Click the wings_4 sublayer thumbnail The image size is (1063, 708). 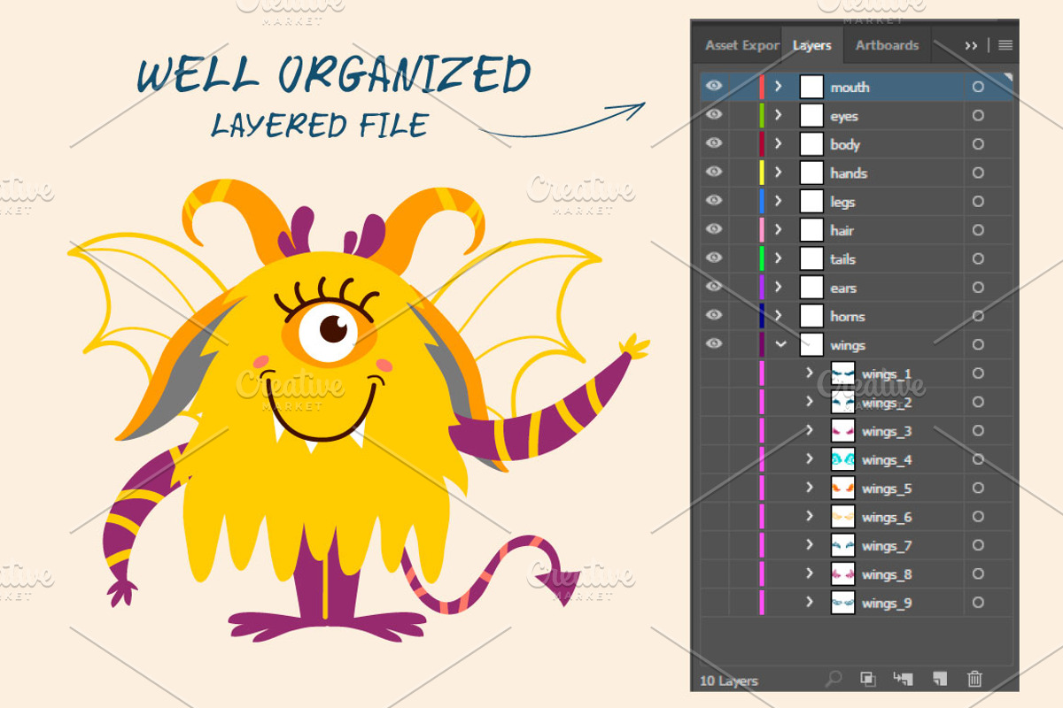tap(842, 459)
